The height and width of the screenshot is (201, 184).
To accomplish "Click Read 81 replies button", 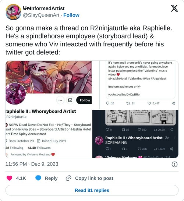I will tap(92, 190).
